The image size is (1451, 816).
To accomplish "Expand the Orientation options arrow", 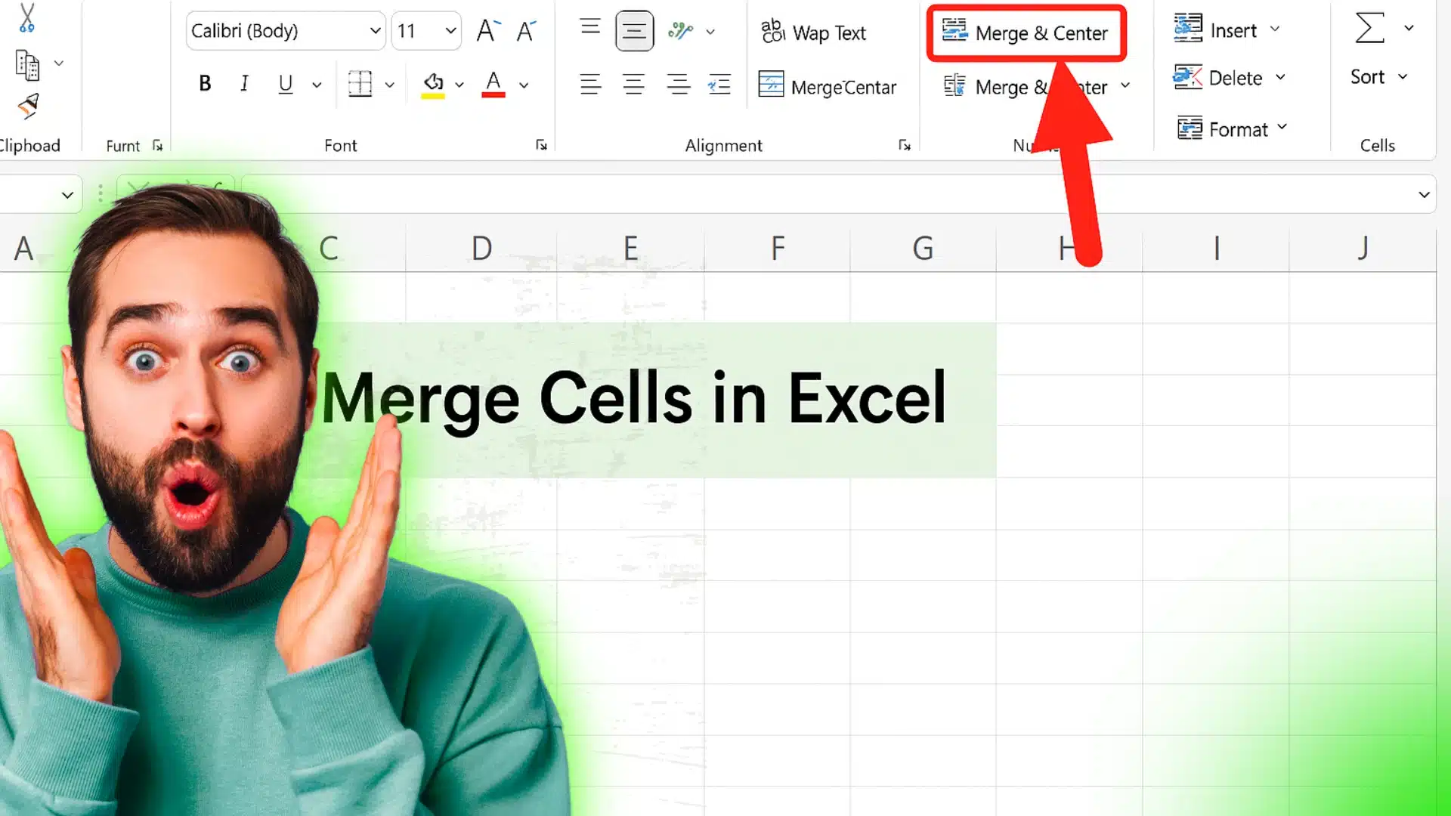I will (x=710, y=32).
